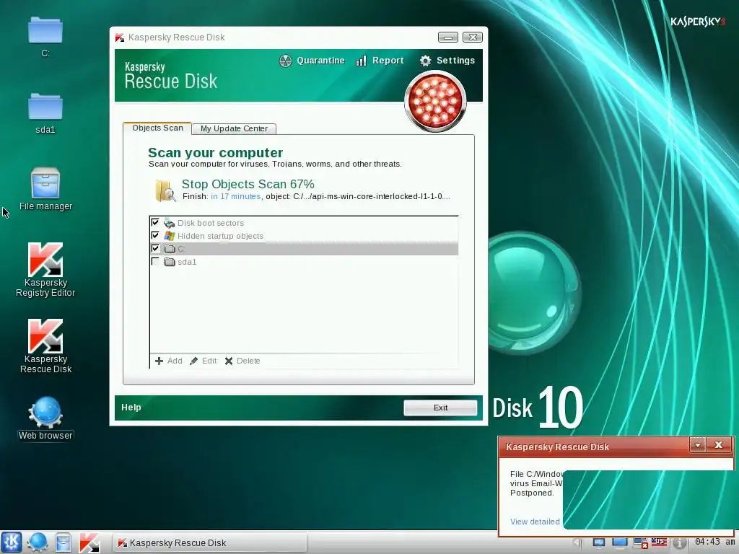The width and height of the screenshot is (739, 554).
Task: Click Stop Objects Scan 67% link
Action: point(248,184)
